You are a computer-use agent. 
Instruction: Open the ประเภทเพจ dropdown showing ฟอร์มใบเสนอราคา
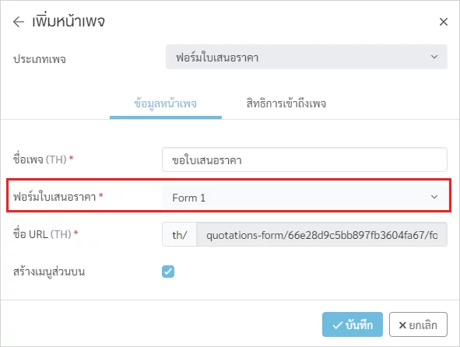click(x=306, y=57)
